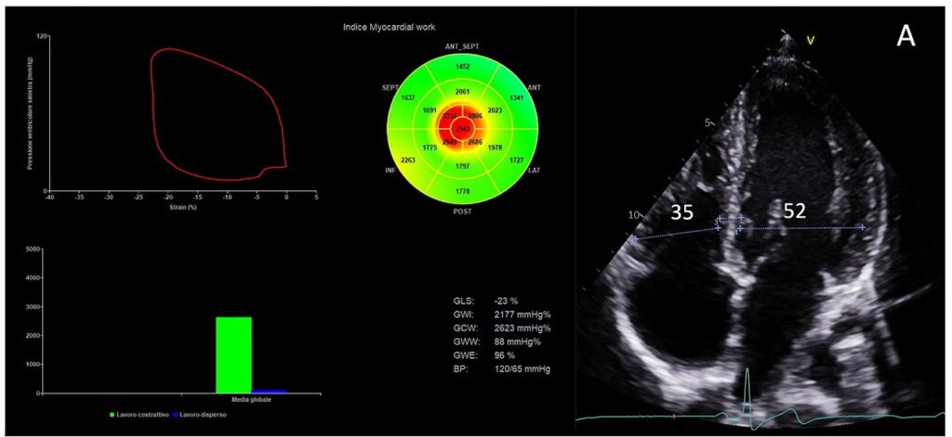Select bull's-eye segment with value 2263

(407, 160)
